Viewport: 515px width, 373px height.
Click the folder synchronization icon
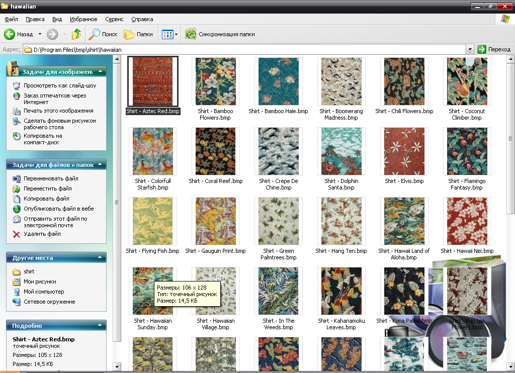tap(191, 34)
